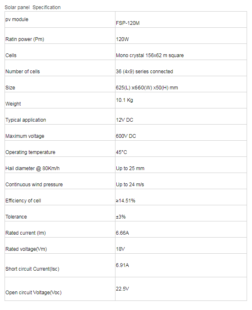Click the 'Ratin power (Pm)' label
Viewport: 252px width, 310px height.
[25, 39]
